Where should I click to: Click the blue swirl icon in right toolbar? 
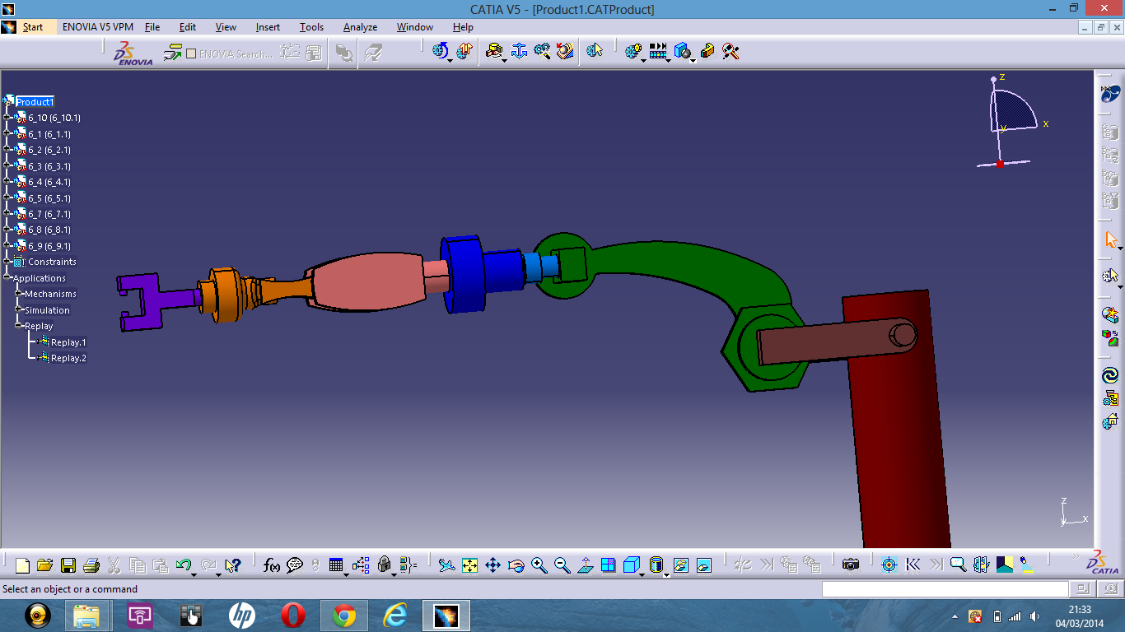point(1110,375)
